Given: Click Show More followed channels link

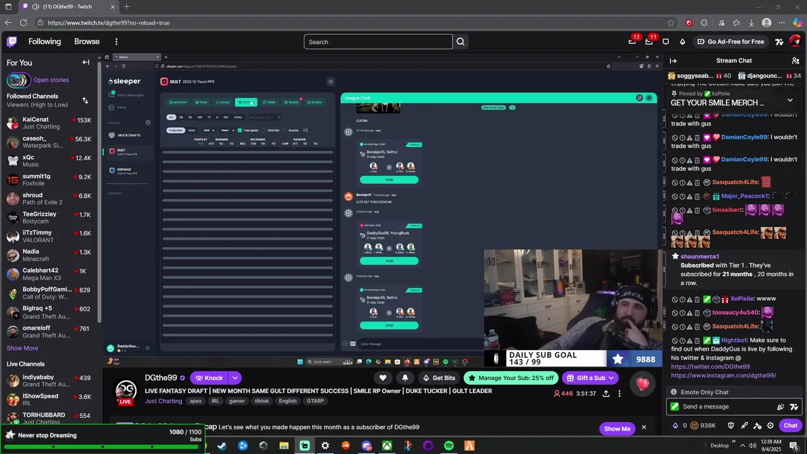Looking at the screenshot, I should [22, 348].
